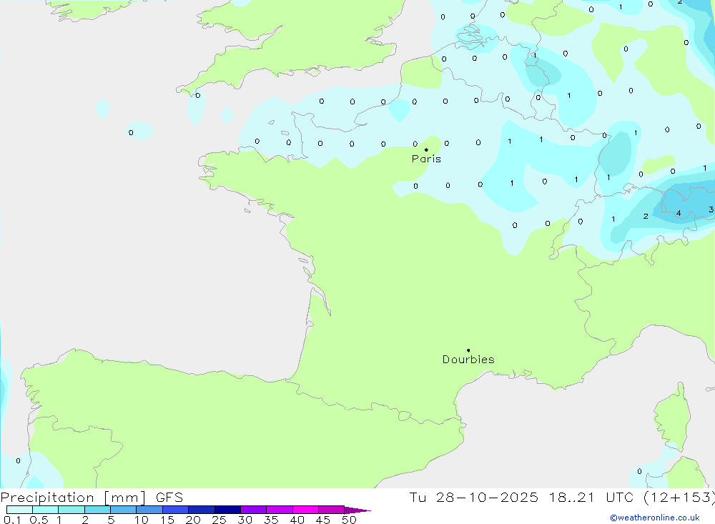Pick the legend swatch between 0.1 and 0.5
This screenshot has width=715, height=524.
tap(19, 510)
